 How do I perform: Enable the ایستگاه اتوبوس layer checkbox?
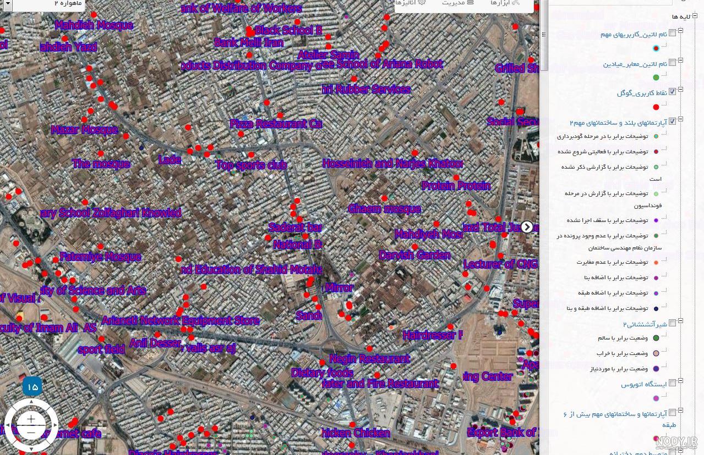(x=672, y=383)
